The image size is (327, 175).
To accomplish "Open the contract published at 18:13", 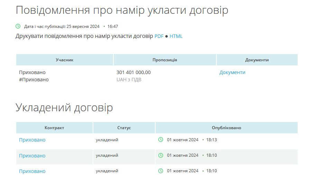I will (x=32, y=140).
